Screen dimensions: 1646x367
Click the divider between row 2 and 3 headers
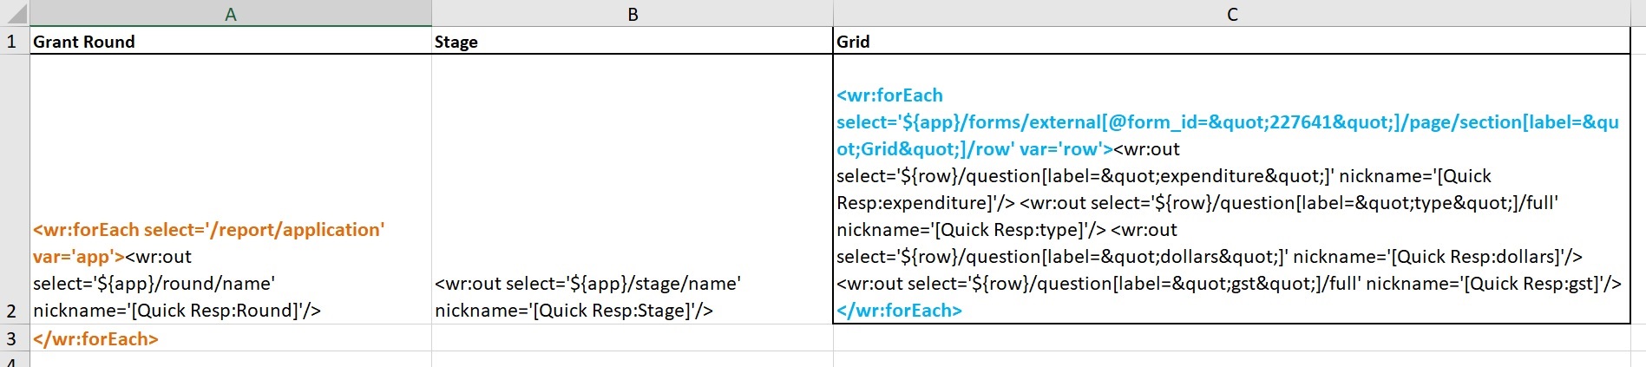tap(12, 324)
